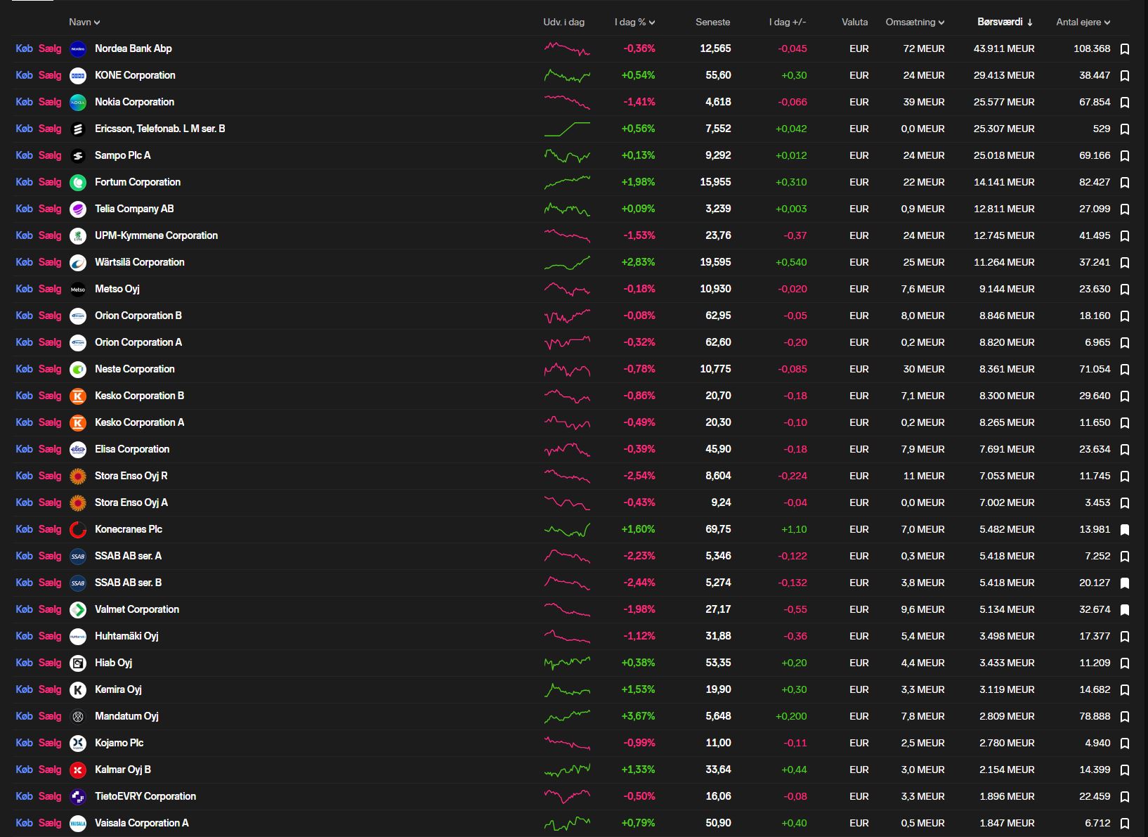
Task: Click the Stora Enso Oyj R intraday sparkline
Action: (567, 476)
